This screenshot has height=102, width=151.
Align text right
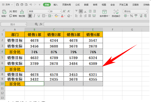85,16
